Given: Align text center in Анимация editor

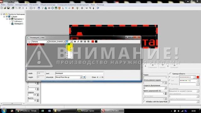Looking at the screenshot, I should (x=85, y=41).
